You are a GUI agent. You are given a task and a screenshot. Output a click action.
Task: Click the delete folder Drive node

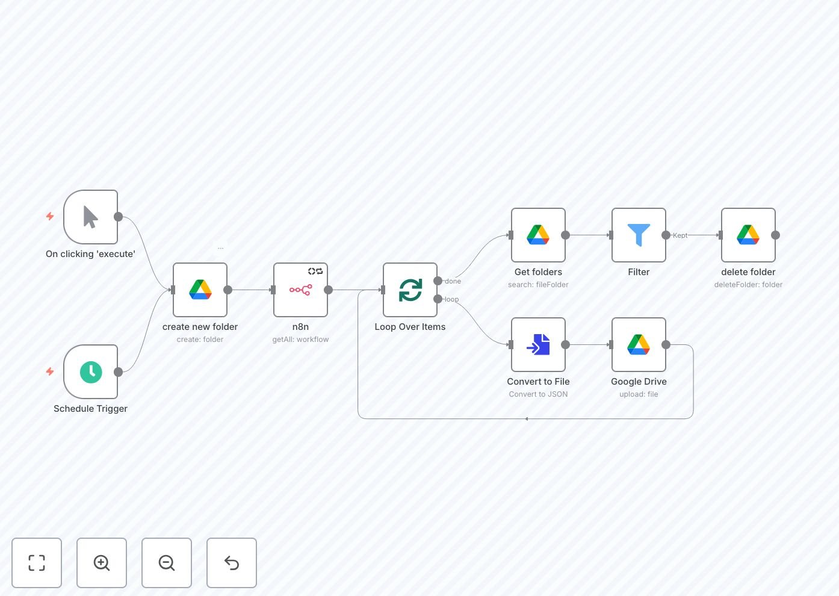748,235
